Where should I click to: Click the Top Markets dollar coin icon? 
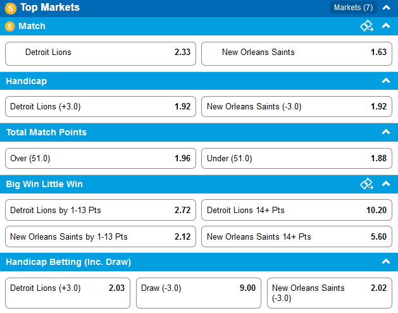click(10, 8)
